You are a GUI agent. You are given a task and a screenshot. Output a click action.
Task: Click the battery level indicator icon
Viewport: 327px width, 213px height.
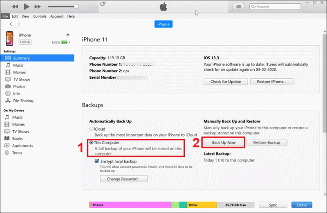[65, 42]
